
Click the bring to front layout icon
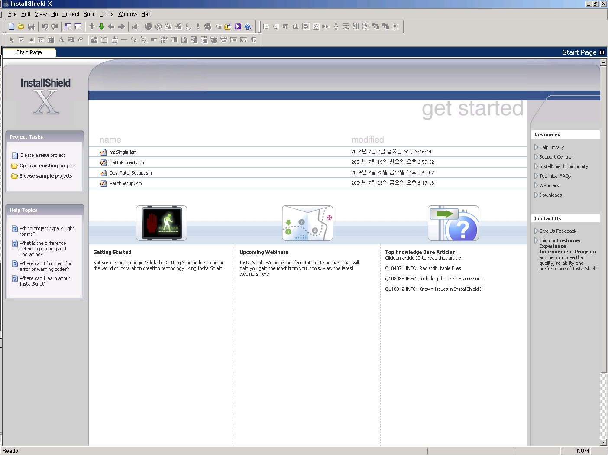375,26
